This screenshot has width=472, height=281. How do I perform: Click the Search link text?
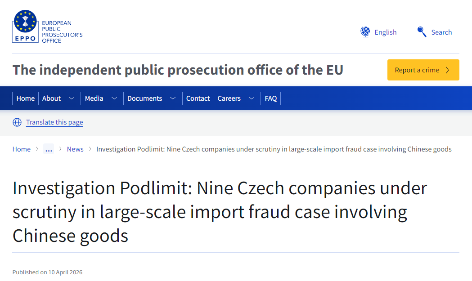pyautogui.click(x=441, y=32)
